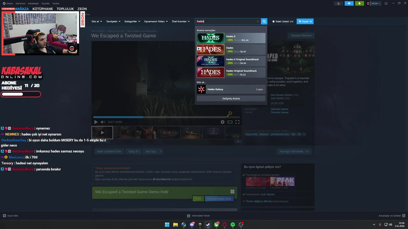Click the Big Picture mode monitor icon
408x229 pixels.
386,3
